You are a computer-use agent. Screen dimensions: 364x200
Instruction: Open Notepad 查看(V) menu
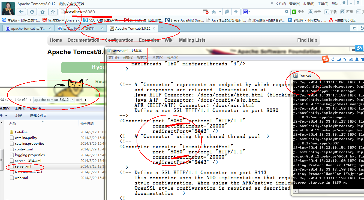click(x=158, y=57)
